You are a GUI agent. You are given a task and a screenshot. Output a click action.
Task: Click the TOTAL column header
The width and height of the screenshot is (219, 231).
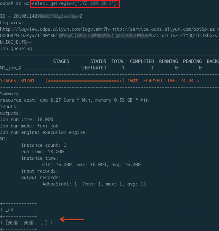(x=118, y=61)
